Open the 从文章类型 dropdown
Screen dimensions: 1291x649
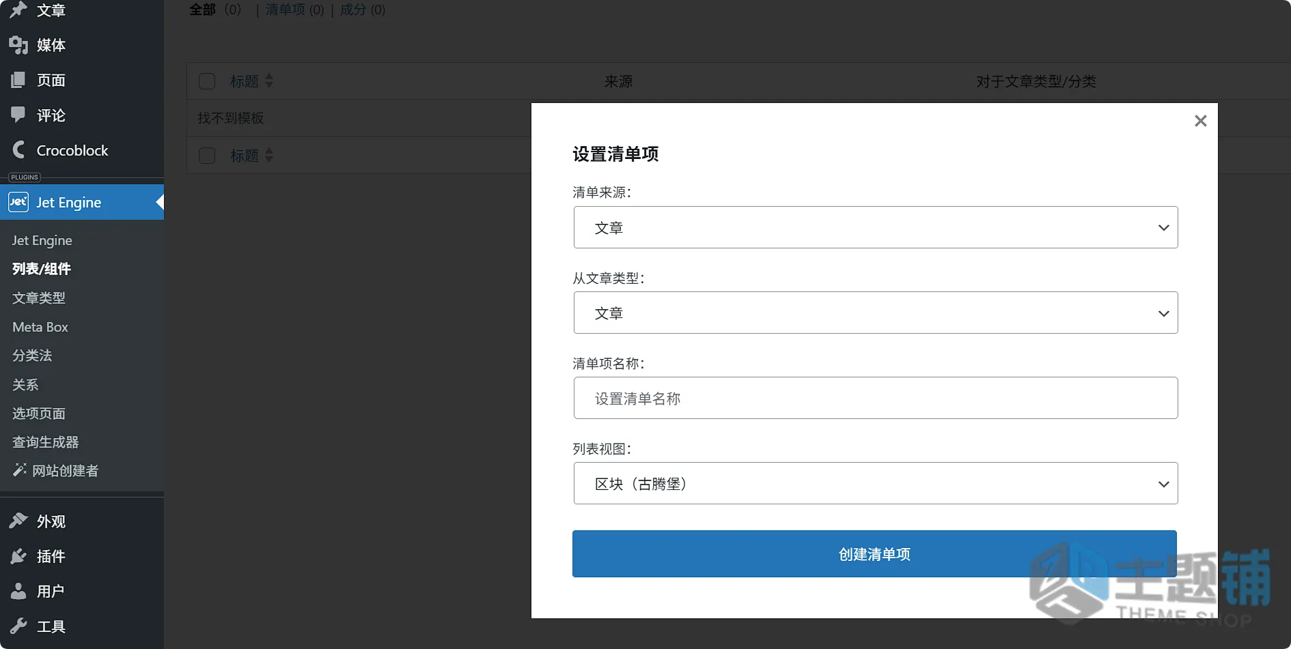point(876,313)
